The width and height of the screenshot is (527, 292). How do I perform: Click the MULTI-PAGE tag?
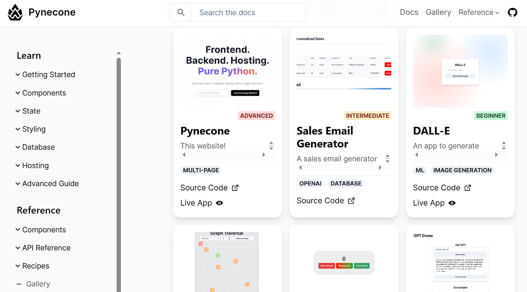coord(201,170)
